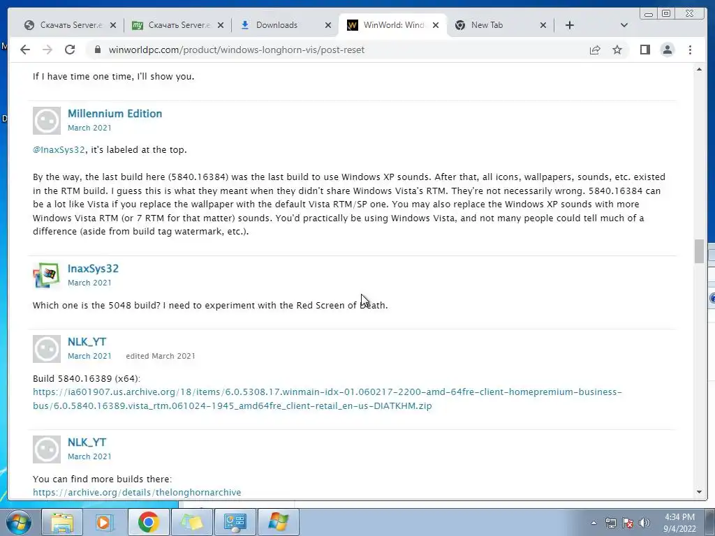Open network status tray icon
715x536 pixels.
pos(610,523)
